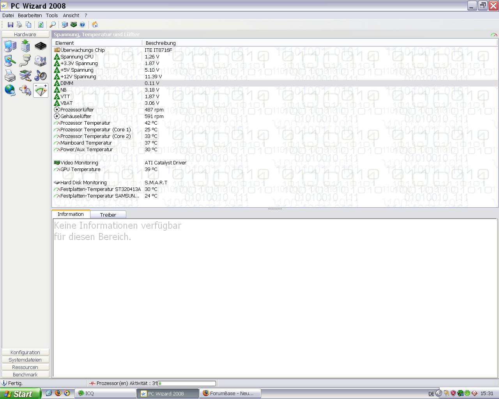
Task: Select the +5V Spannung row
Action: (275, 70)
